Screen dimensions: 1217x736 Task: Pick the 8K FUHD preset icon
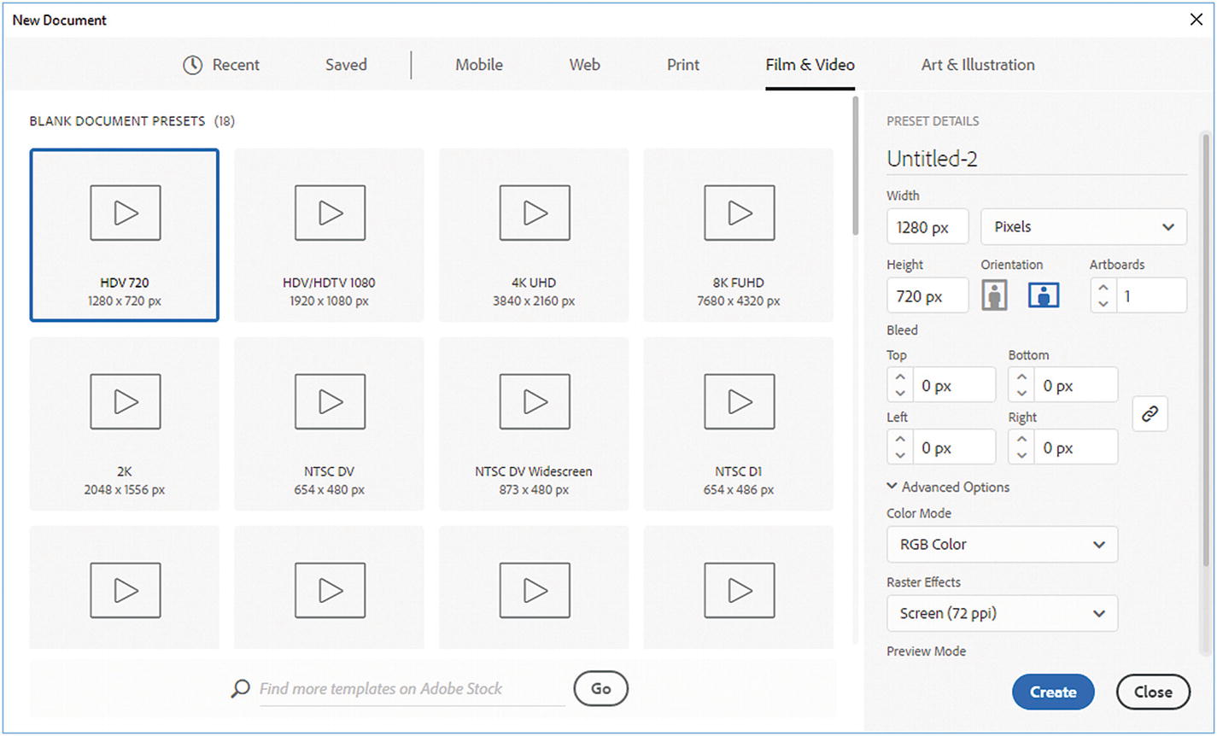click(739, 213)
